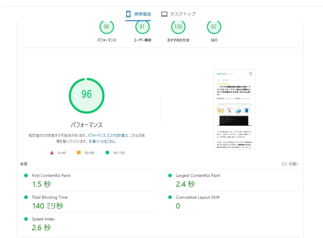Click the green dot beside Cumulative Layout Shift
This screenshot has height=238, width=323.
(x=170, y=197)
